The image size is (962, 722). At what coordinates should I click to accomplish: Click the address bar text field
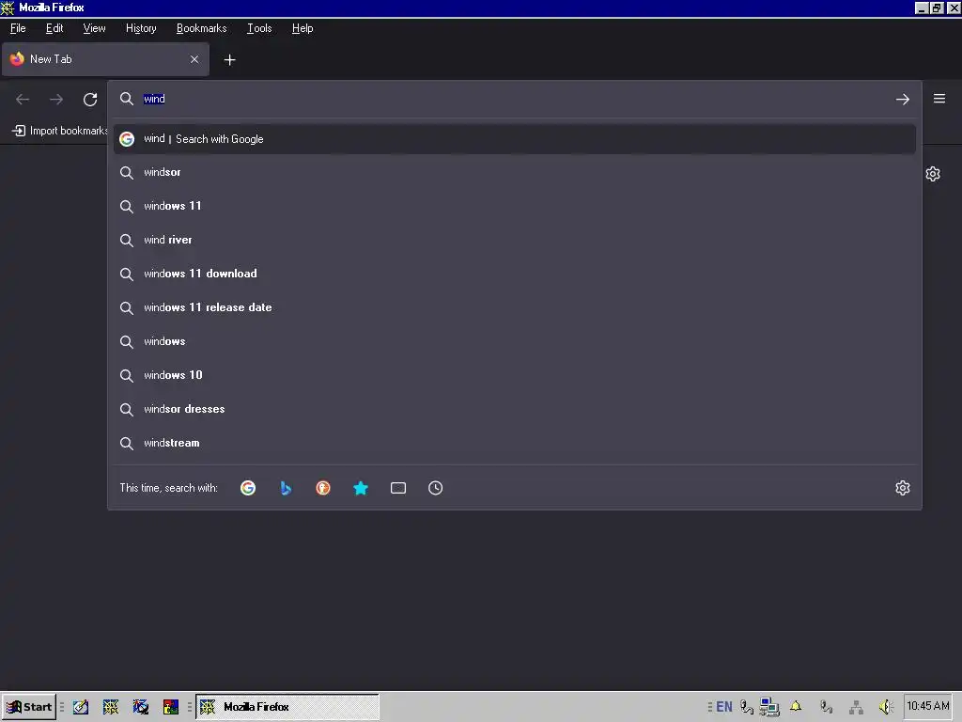point(516,99)
